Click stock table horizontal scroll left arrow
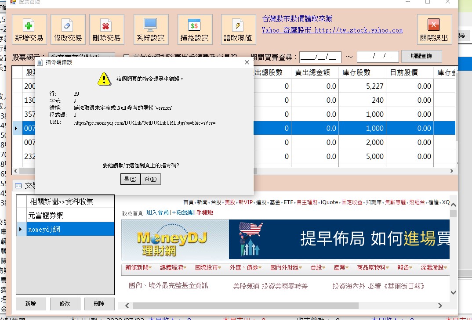472x320 pixels. 15,171
